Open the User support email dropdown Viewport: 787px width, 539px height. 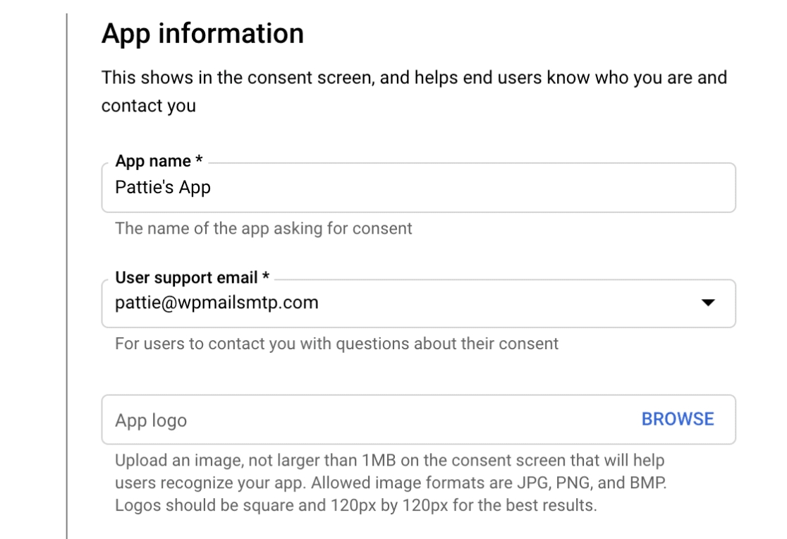(x=417, y=303)
